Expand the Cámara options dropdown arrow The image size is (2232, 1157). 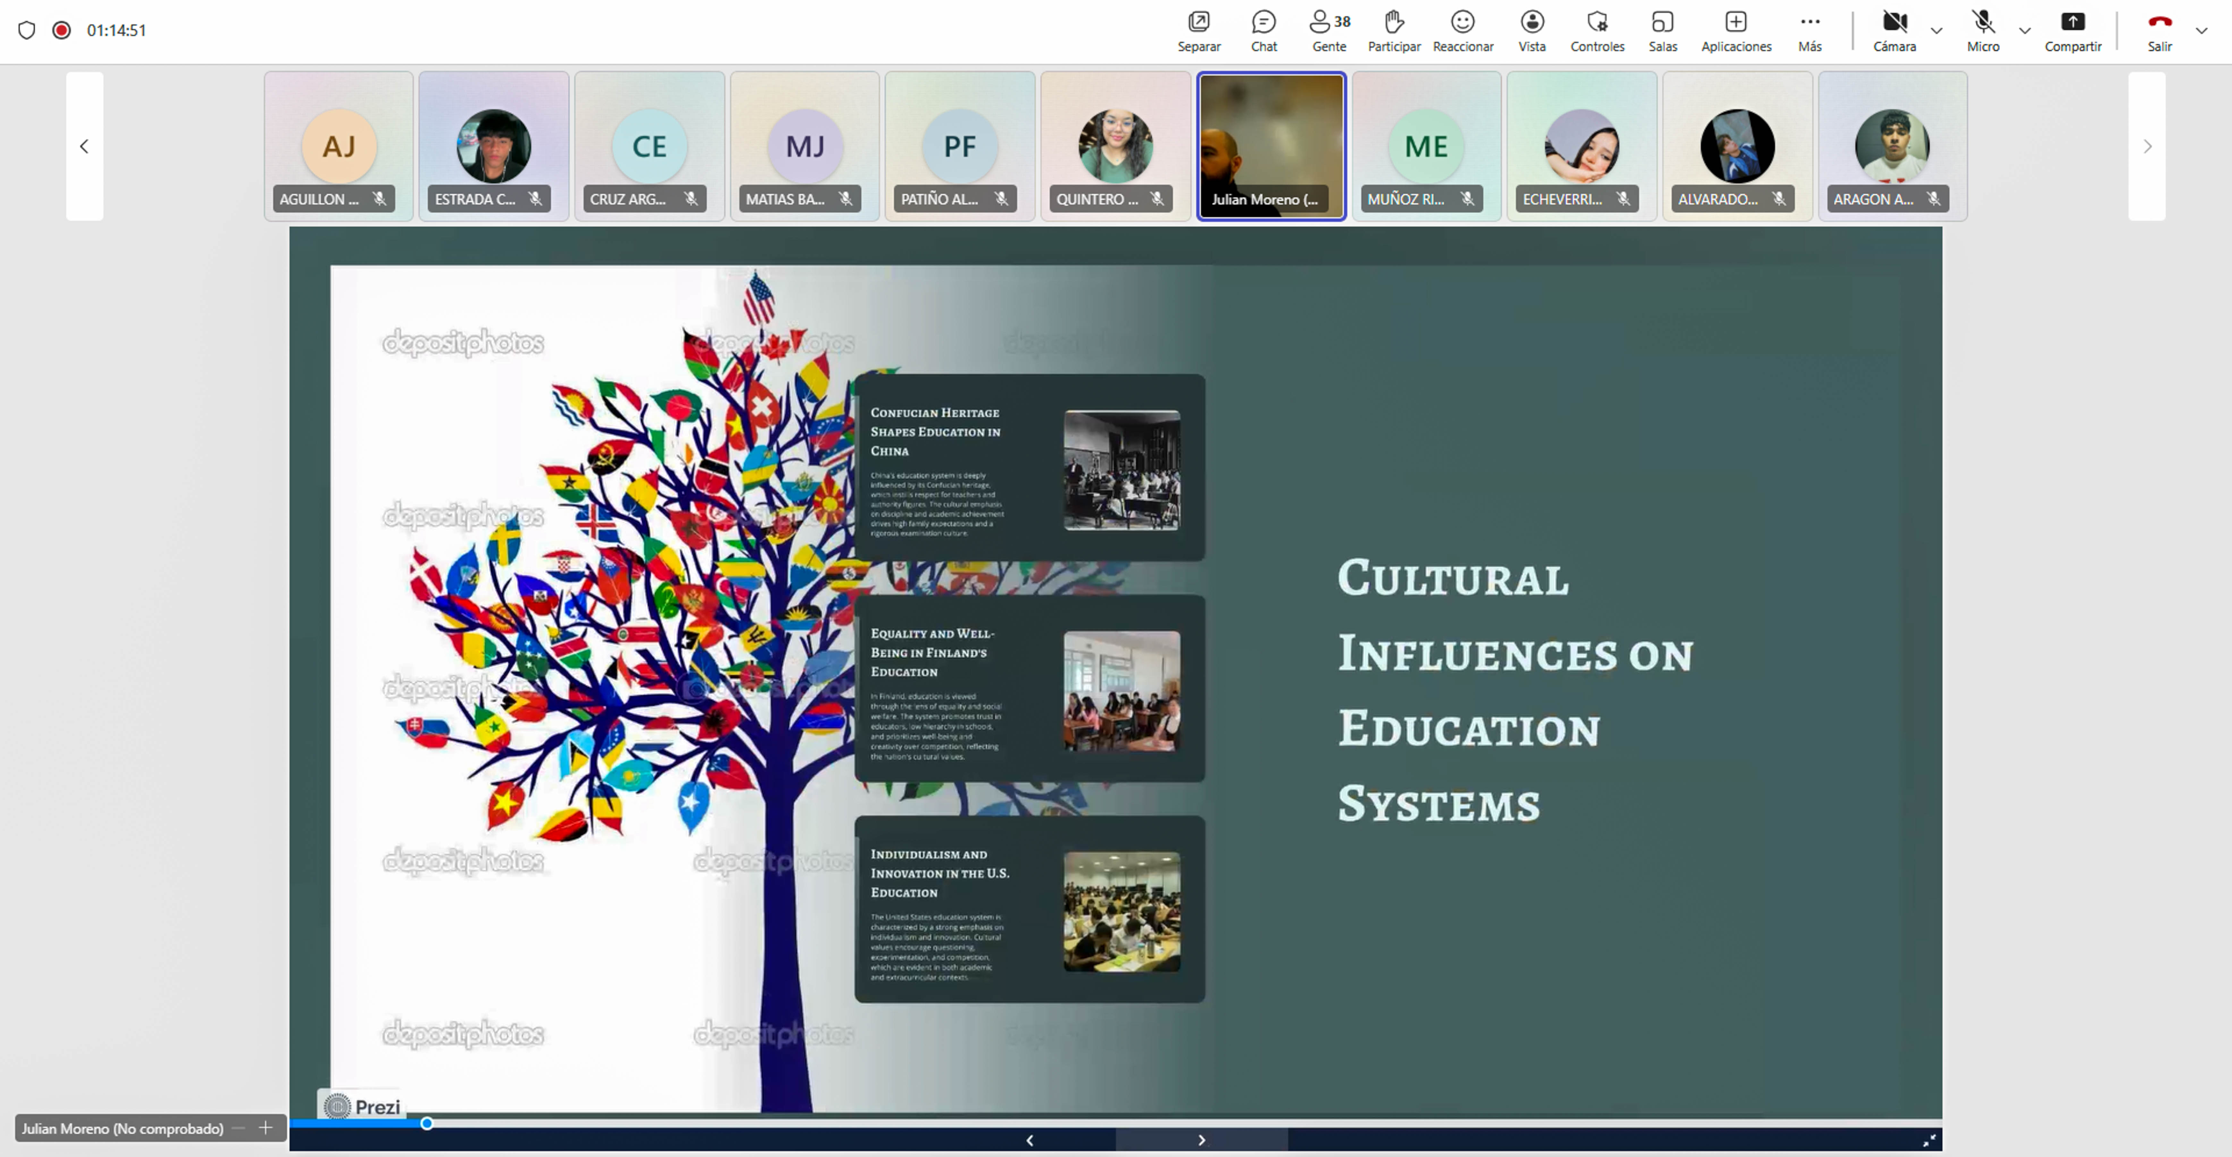tap(1937, 30)
